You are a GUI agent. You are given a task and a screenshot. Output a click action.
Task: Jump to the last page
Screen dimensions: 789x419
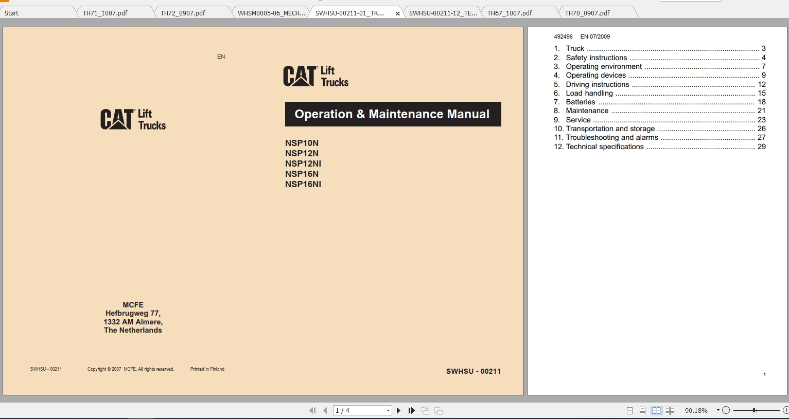click(411, 410)
